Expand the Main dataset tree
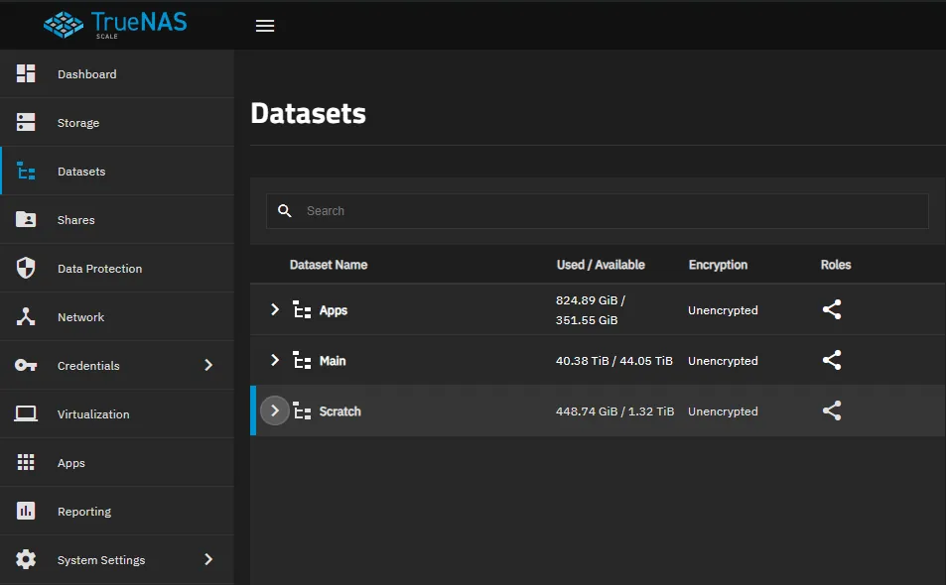 [x=275, y=360]
